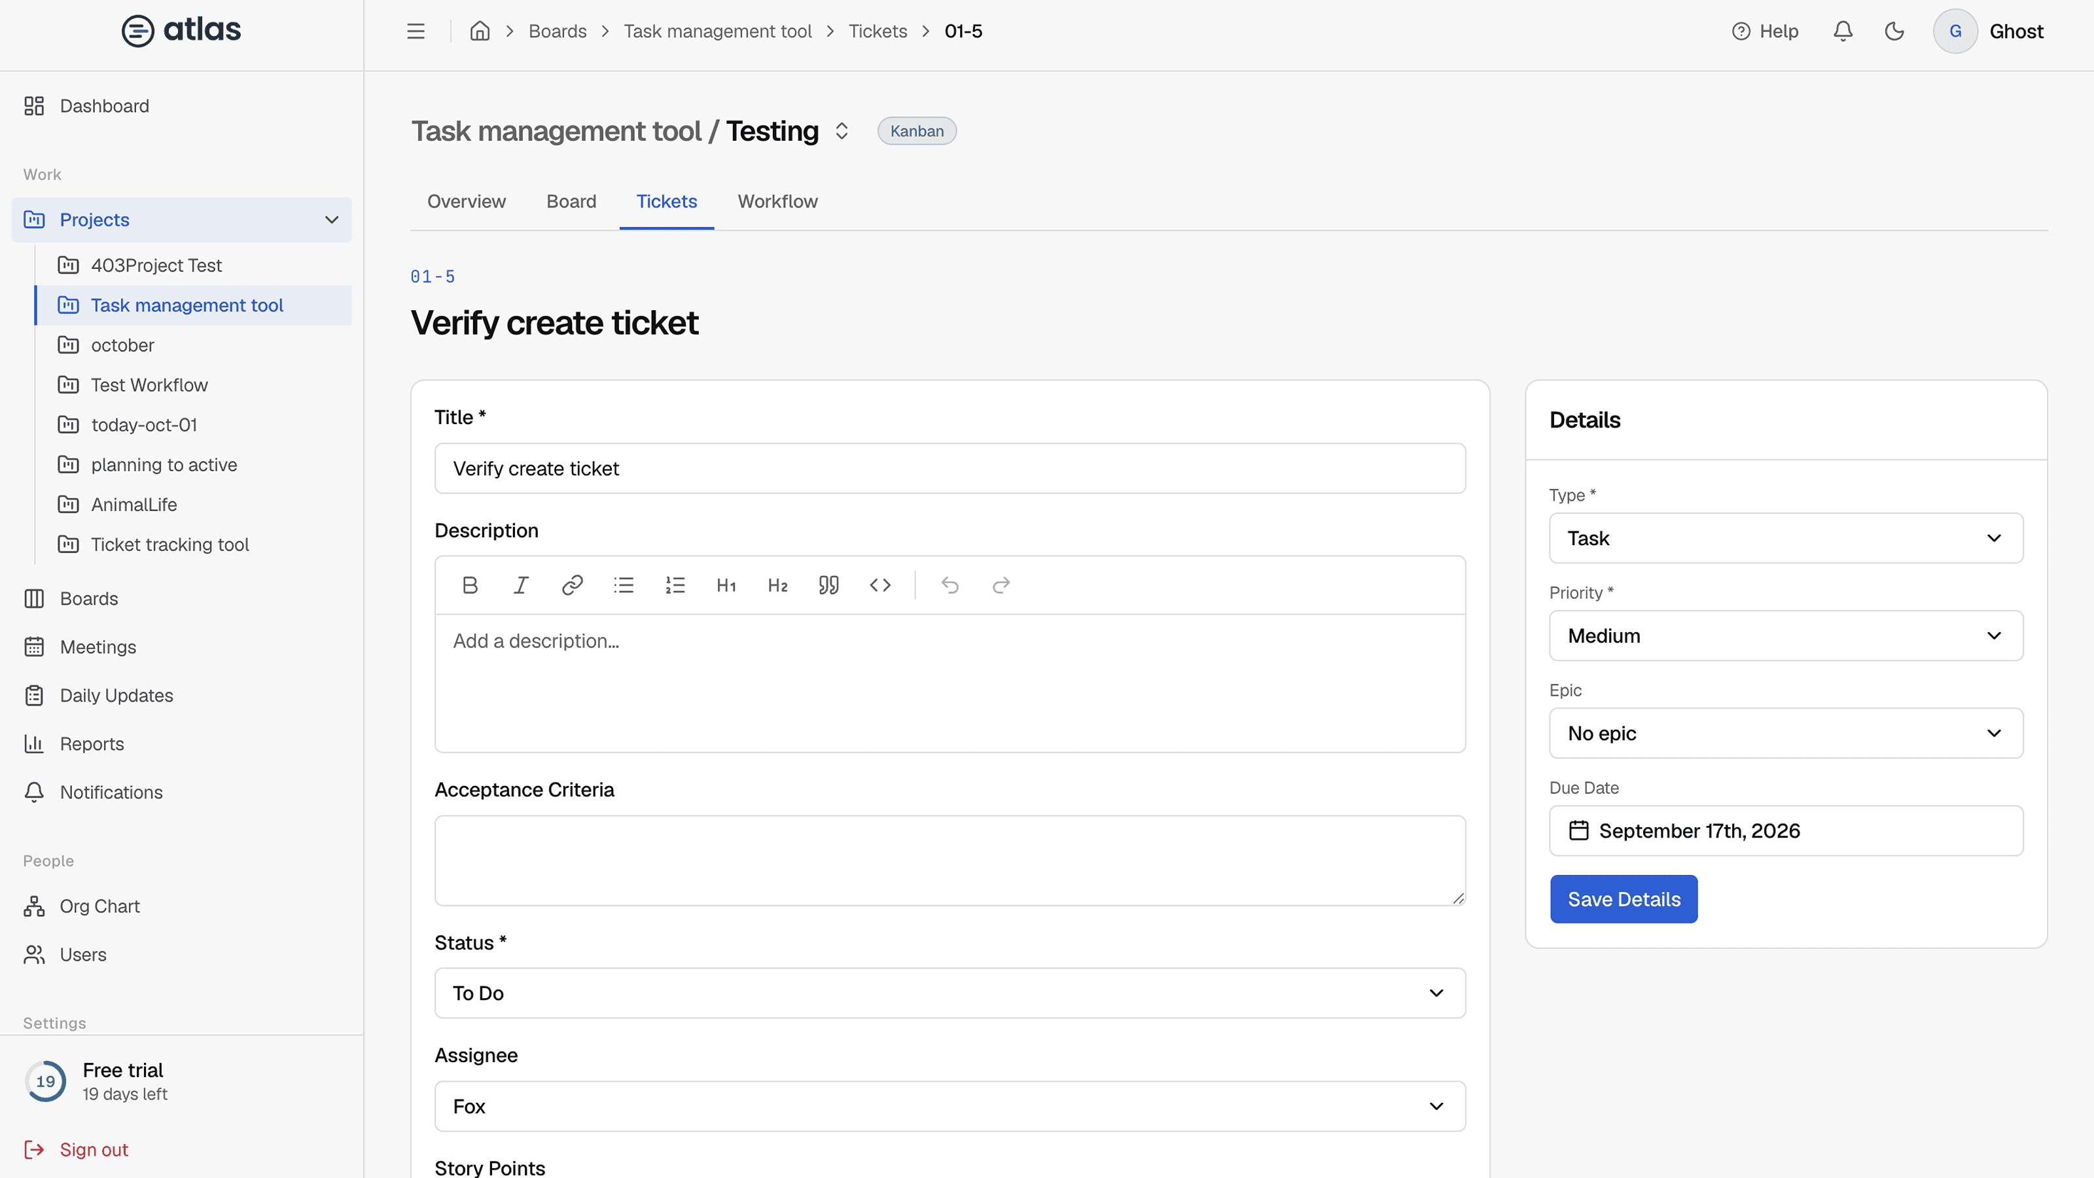
Task: Toggle bold formatting in description editor
Action: click(470, 585)
